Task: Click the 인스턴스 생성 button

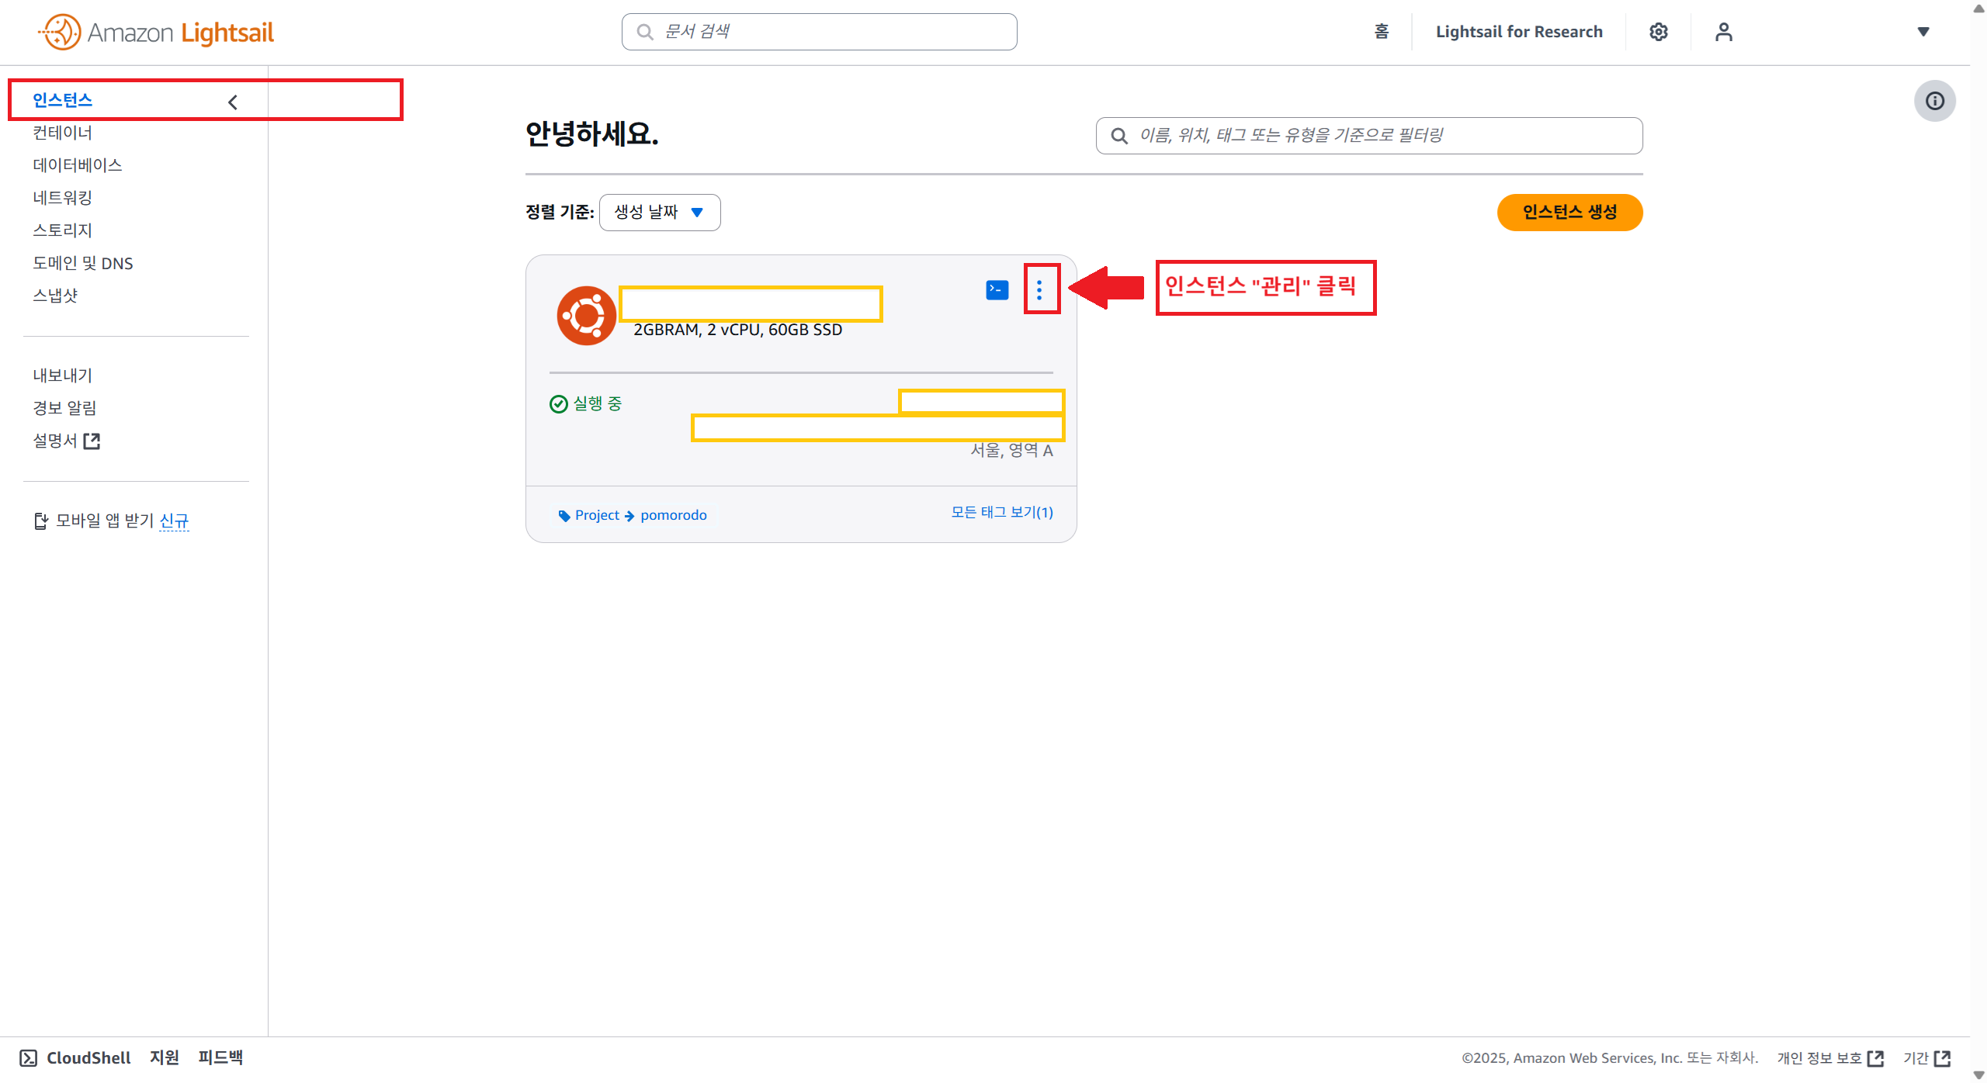Action: pyautogui.click(x=1569, y=213)
